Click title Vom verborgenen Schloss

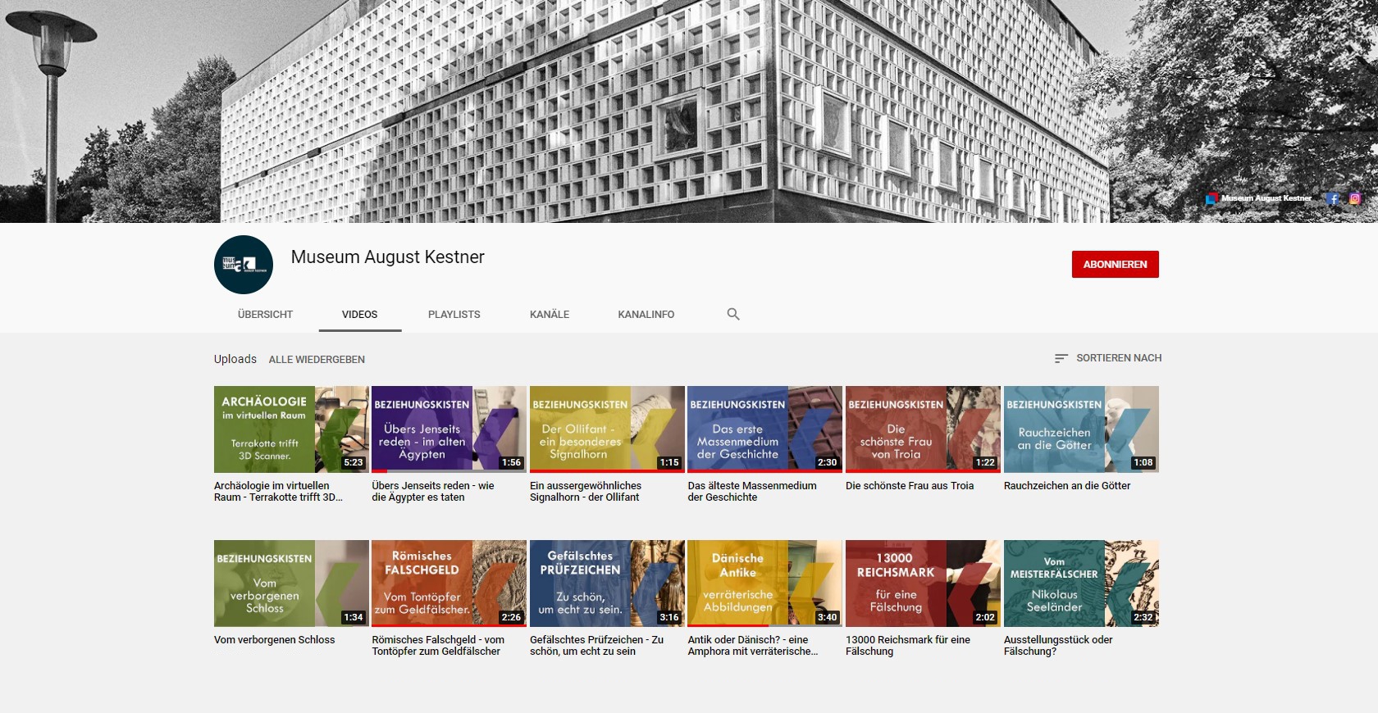point(275,640)
